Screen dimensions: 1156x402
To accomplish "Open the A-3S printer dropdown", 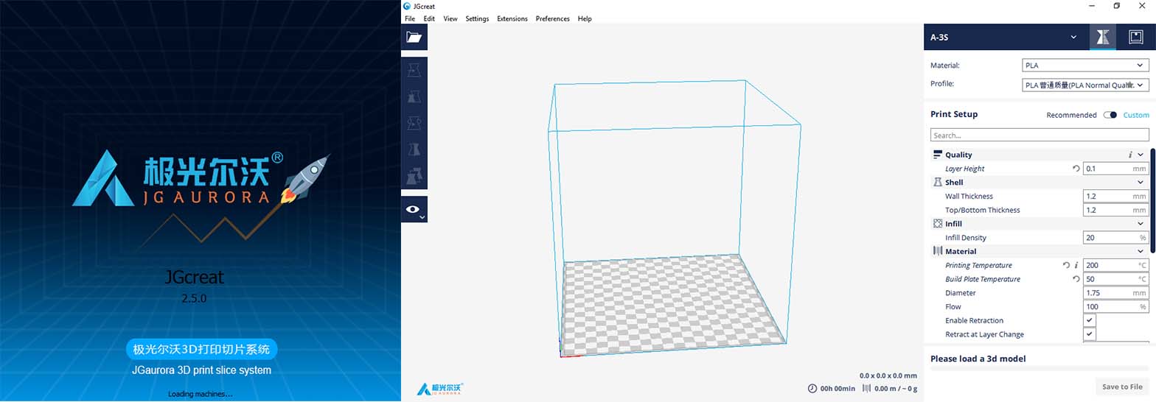I will point(1006,37).
